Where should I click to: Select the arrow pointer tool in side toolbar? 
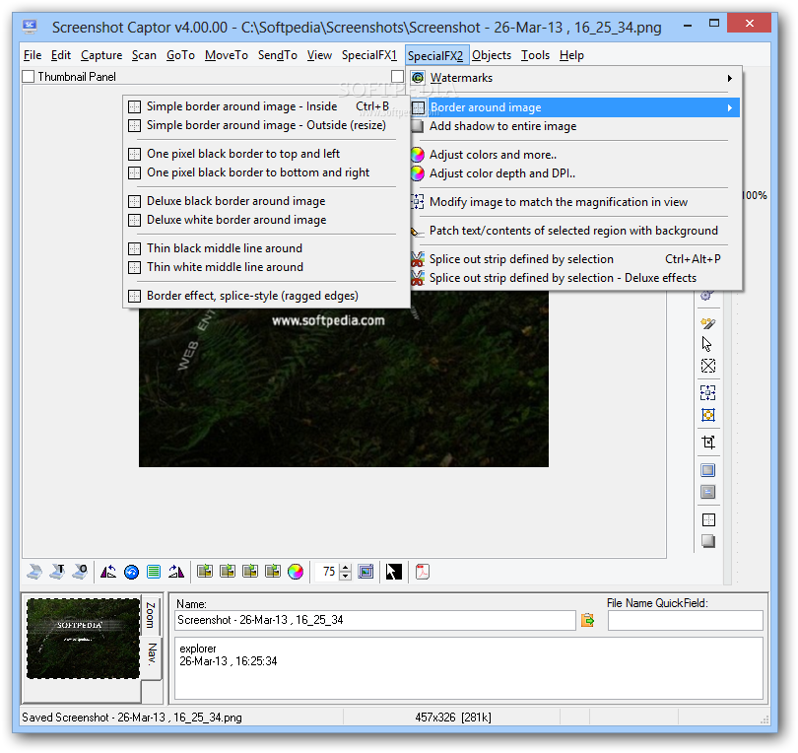click(x=707, y=344)
